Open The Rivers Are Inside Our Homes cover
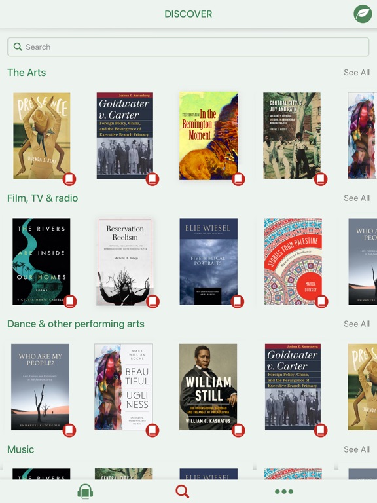 pos(41,261)
